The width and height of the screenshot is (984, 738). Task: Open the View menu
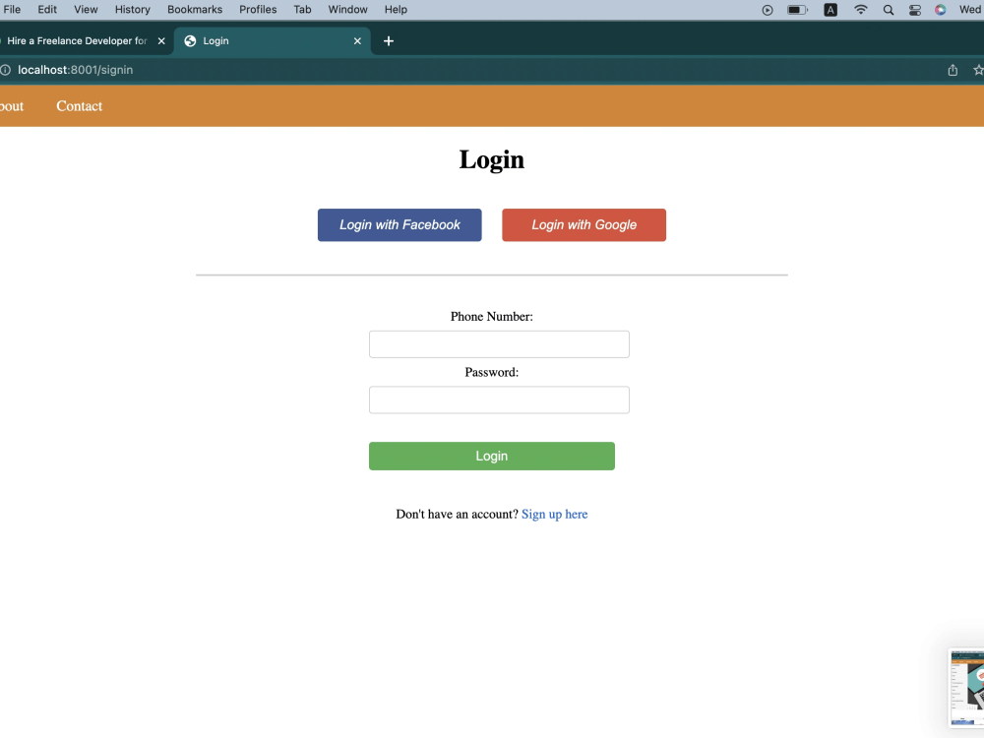click(86, 10)
